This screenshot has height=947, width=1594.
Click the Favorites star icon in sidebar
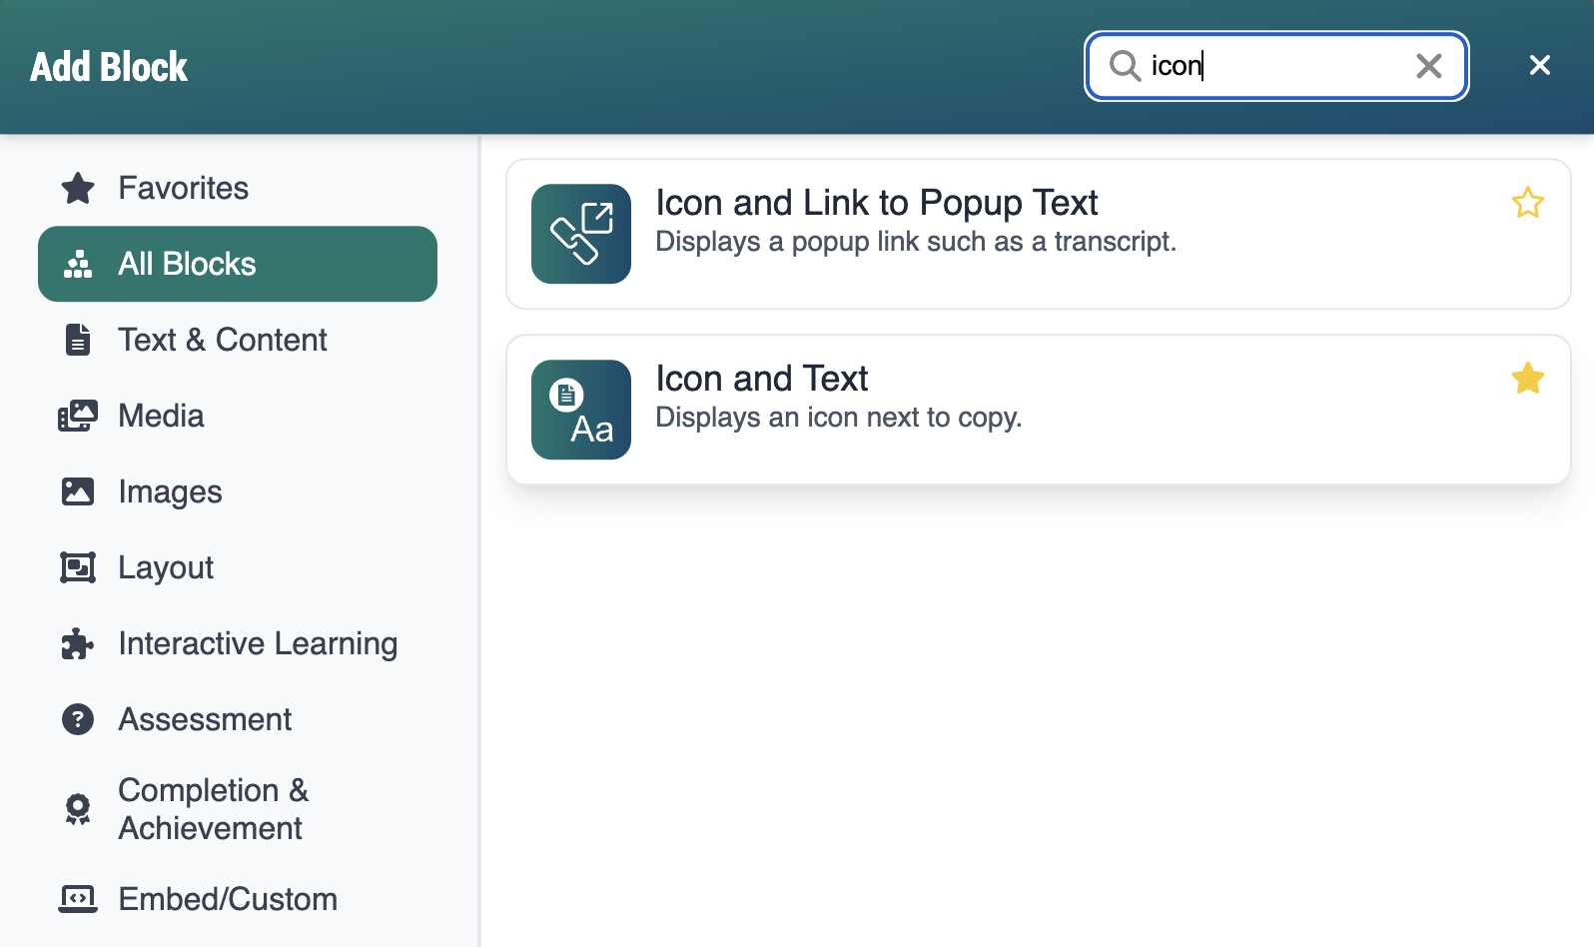click(x=78, y=188)
